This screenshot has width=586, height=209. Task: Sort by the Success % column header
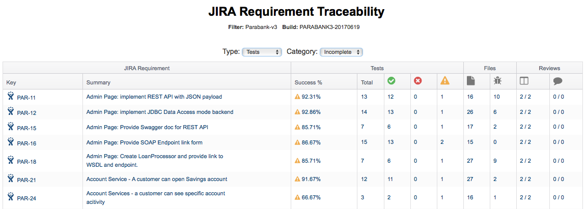coord(309,82)
